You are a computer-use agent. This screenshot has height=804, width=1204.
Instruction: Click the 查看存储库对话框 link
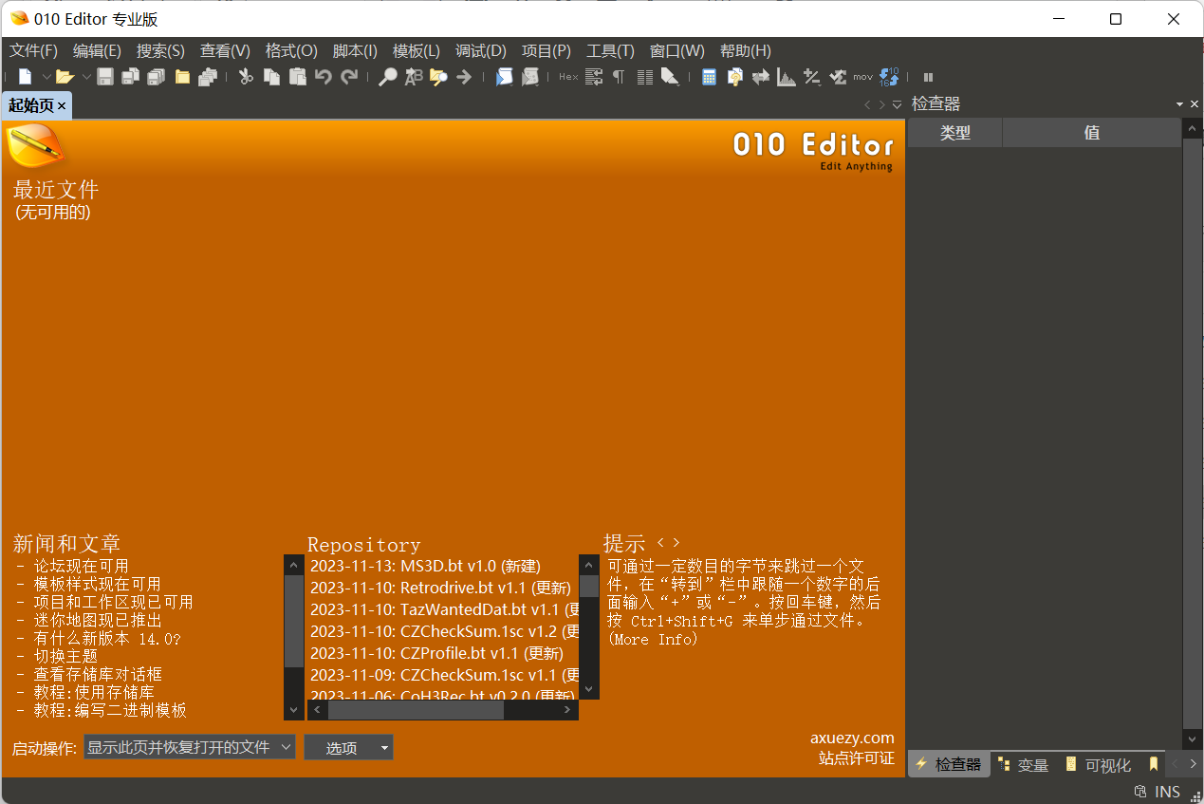(x=98, y=674)
